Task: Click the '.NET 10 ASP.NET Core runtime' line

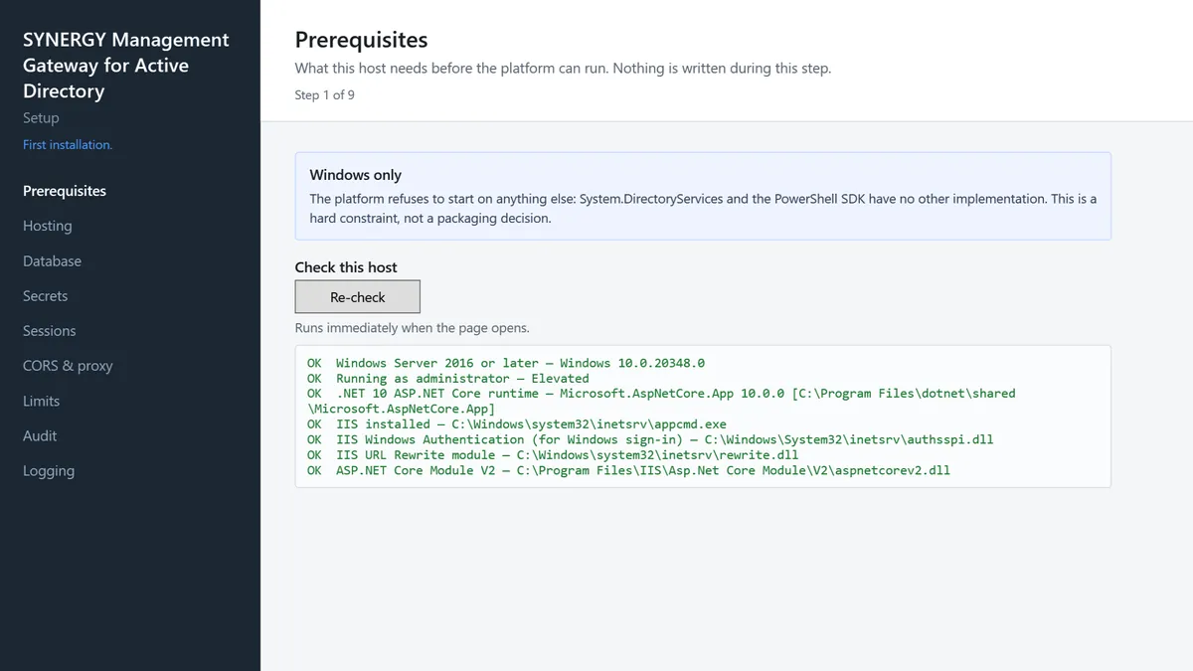Action: pos(661,401)
